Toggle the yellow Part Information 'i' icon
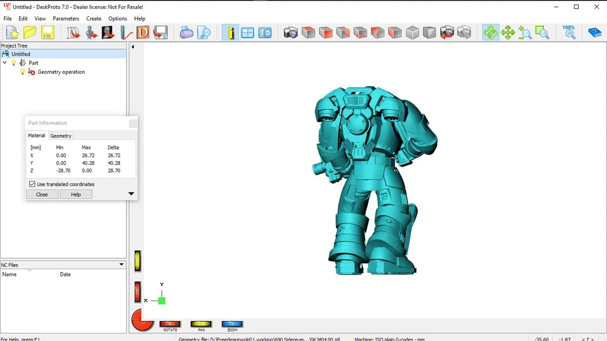Viewport: 607px width, 341px height. click(x=230, y=33)
